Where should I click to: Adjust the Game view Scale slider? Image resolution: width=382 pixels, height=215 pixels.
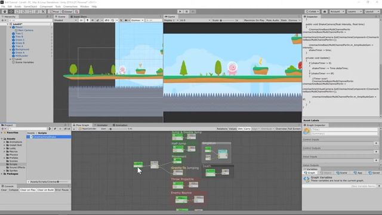pos(227,20)
